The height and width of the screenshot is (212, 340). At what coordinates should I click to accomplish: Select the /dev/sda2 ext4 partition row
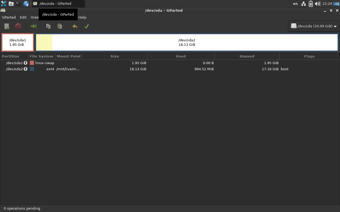[106, 69]
